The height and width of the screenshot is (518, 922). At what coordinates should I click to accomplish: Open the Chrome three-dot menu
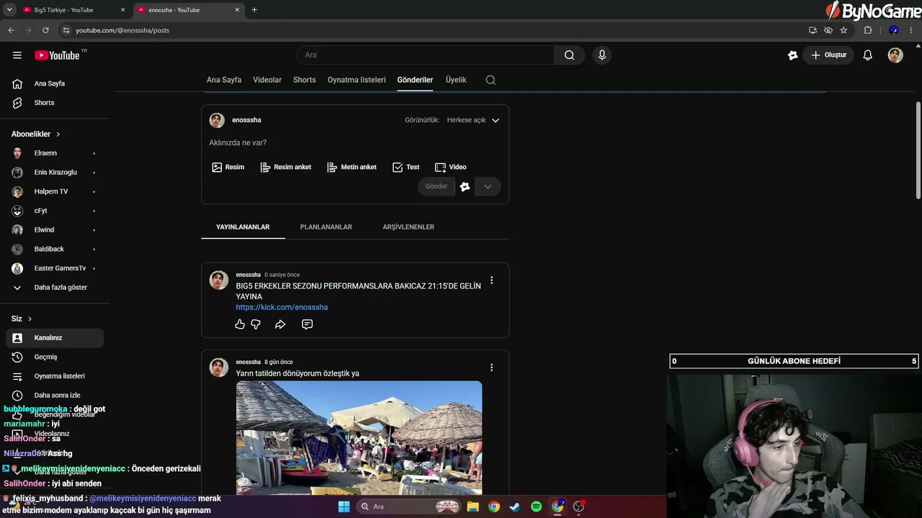[x=911, y=30]
